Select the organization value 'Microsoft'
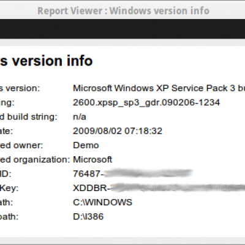The image size is (245, 245). [x=92, y=160]
